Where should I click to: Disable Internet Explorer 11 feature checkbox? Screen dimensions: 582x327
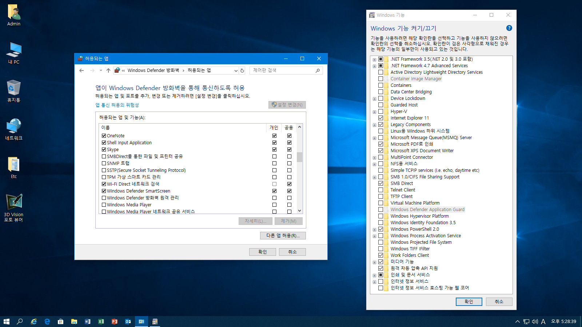[x=380, y=118]
